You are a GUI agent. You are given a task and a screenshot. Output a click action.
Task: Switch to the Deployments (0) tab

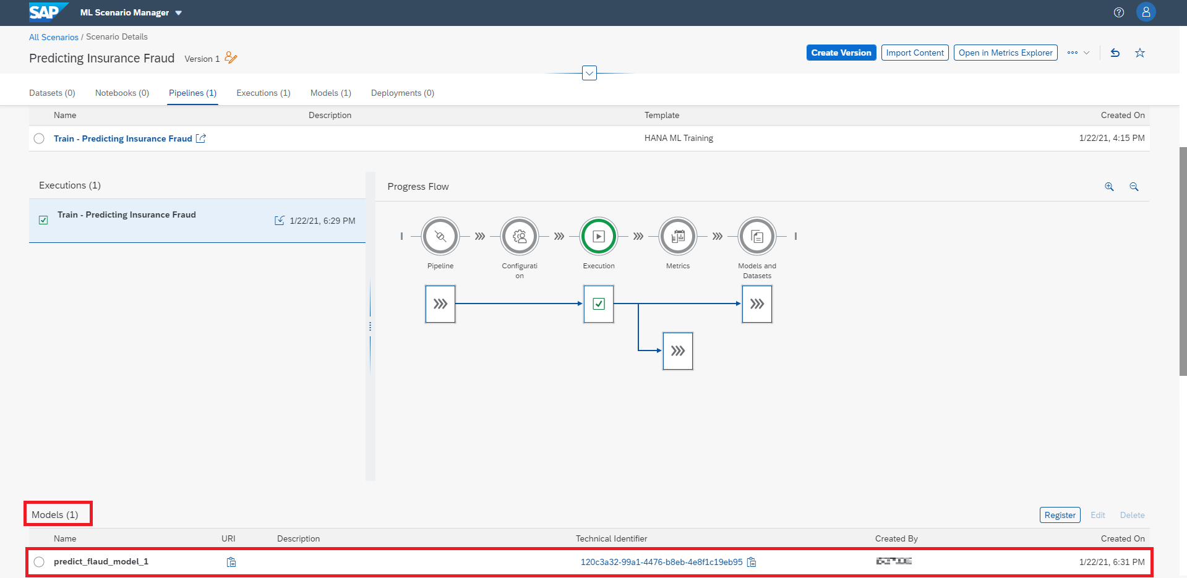[x=402, y=93]
